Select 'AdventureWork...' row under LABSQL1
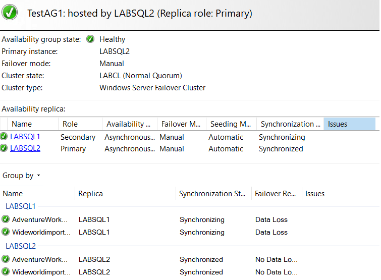This screenshot has height=280, width=381. (40, 219)
